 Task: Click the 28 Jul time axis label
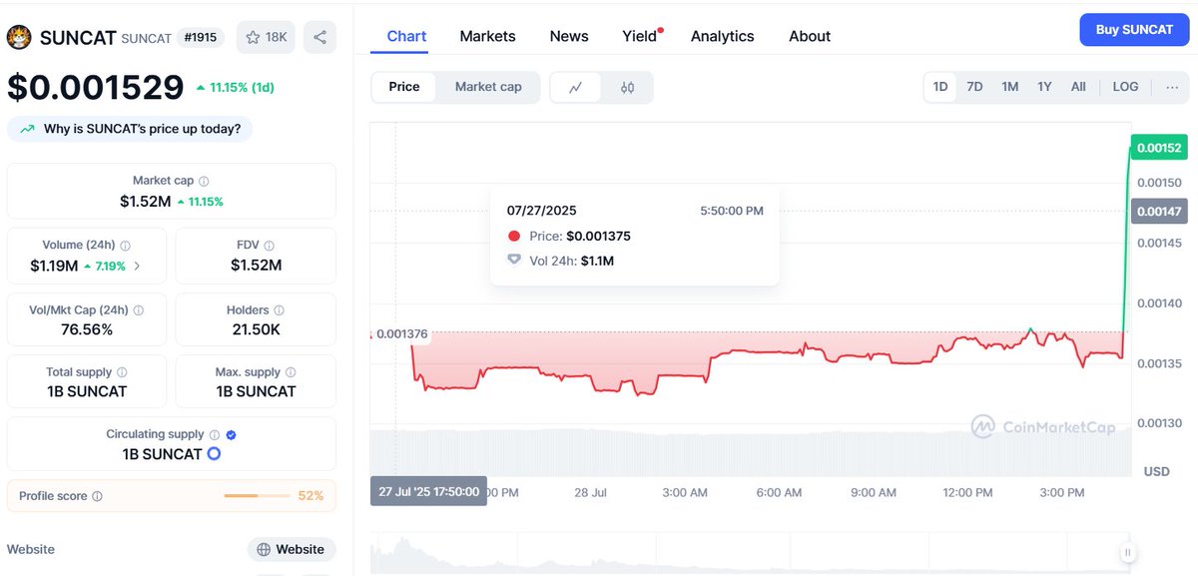pos(591,492)
